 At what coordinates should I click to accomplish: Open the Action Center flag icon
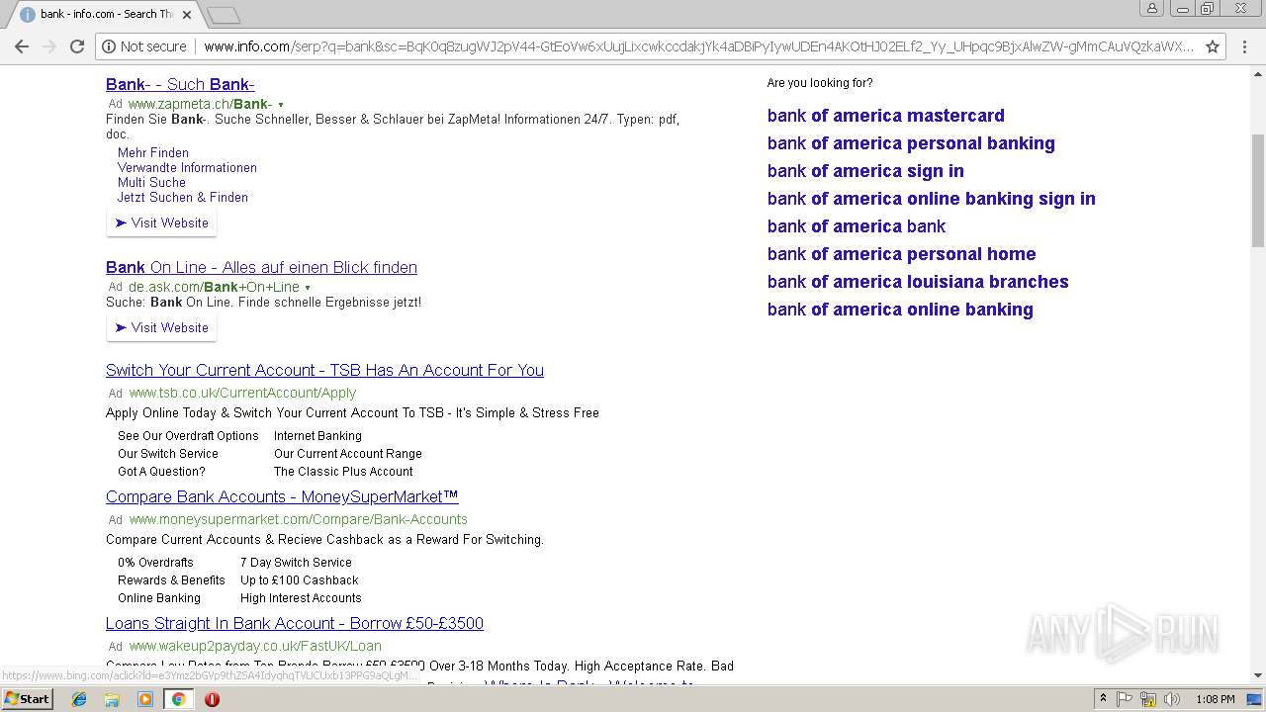[1125, 699]
